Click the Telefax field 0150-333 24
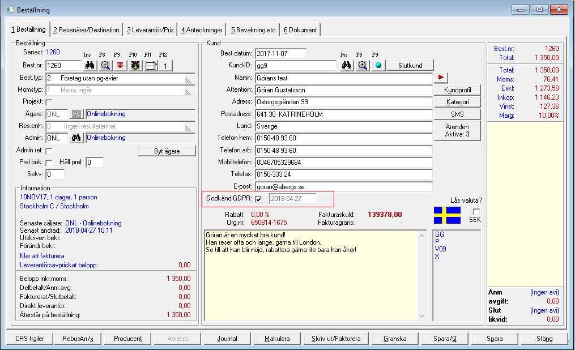This screenshot has width=575, height=350. pyautogui.click(x=344, y=174)
